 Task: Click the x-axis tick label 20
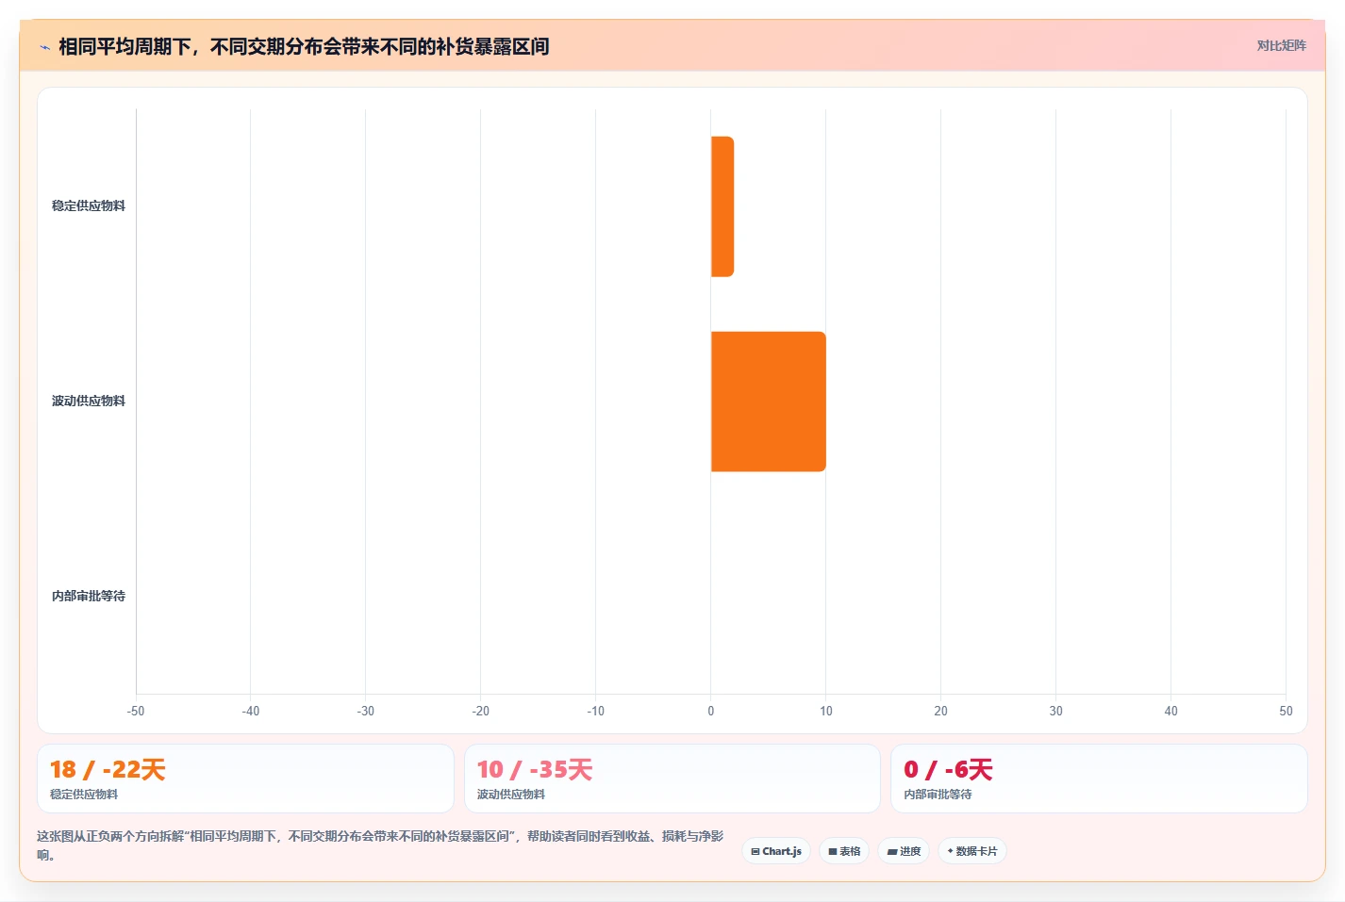point(941,711)
